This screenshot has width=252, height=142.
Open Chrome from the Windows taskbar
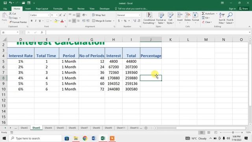point(85,138)
